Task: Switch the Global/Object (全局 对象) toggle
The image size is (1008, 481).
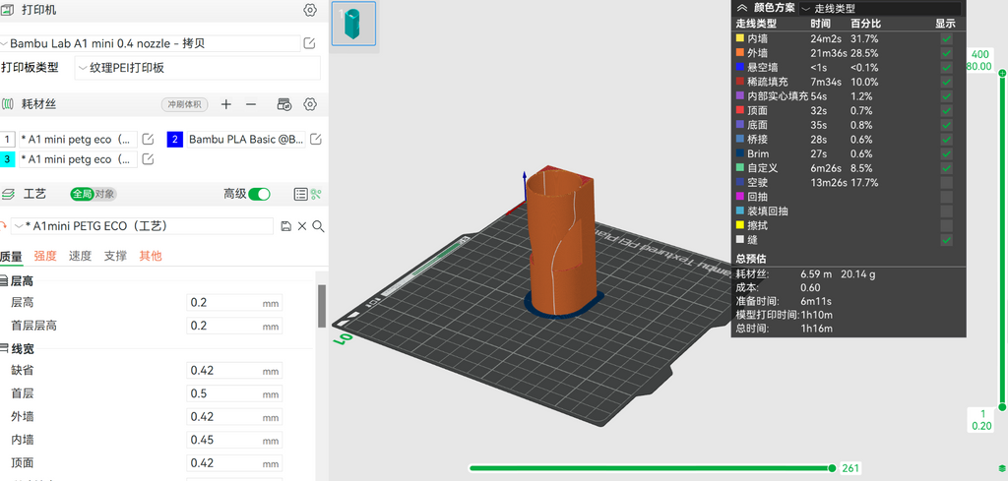Action: pyautogui.click(x=94, y=194)
